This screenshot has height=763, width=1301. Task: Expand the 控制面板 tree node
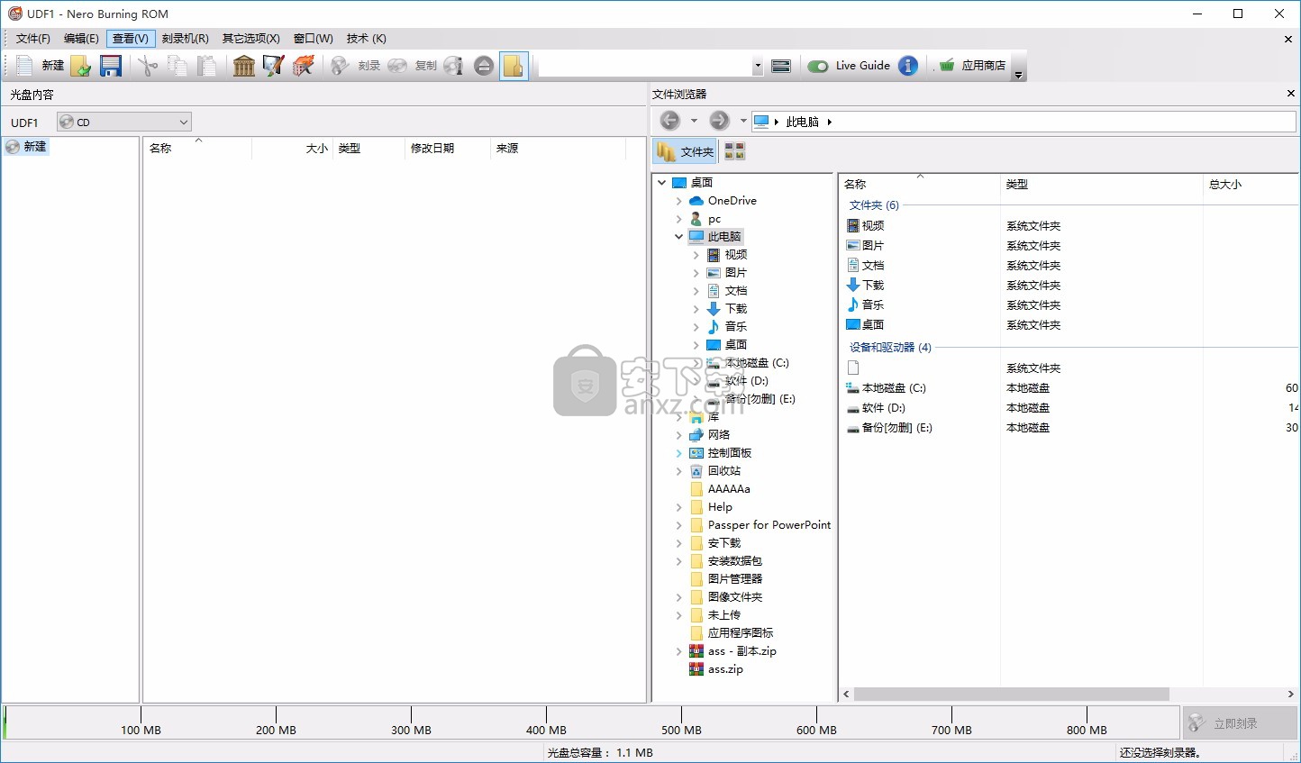point(679,453)
